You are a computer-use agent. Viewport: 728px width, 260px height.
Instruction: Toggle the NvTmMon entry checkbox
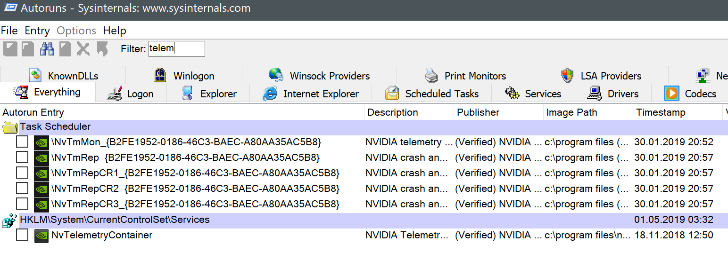click(x=22, y=142)
